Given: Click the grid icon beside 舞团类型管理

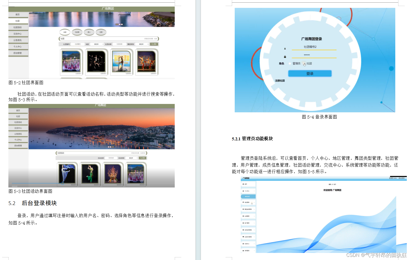Looking at the screenshot, I should pyautogui.click(x=243, y=209).
